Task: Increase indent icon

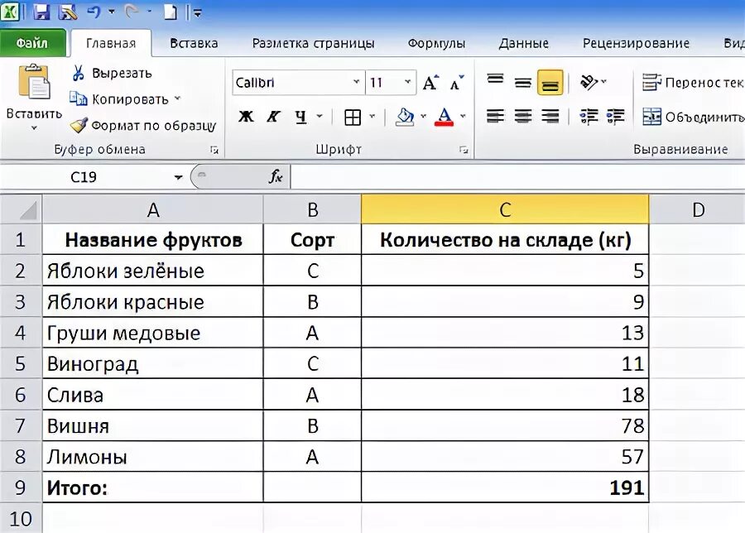Action: point(616,117)
